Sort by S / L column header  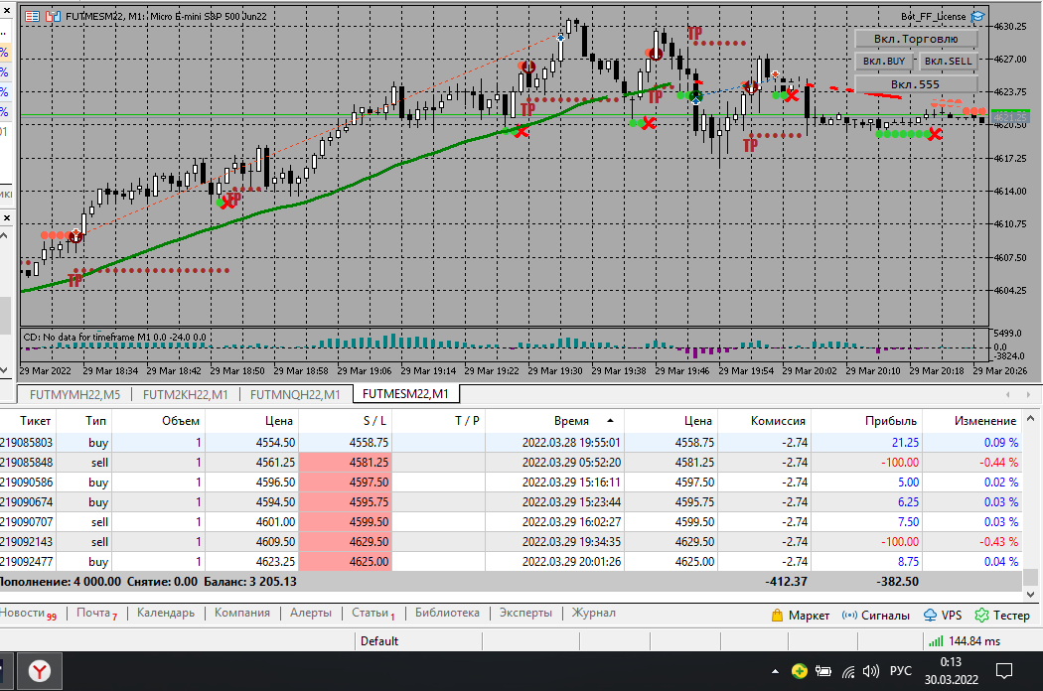click(x=346, y=421)
